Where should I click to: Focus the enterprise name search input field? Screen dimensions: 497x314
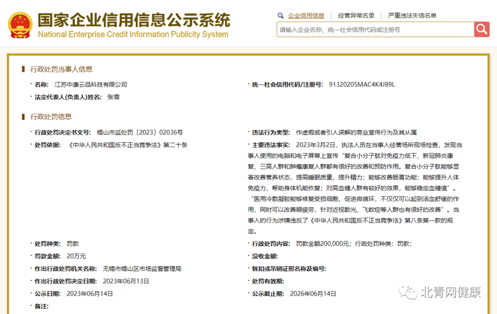375,29
